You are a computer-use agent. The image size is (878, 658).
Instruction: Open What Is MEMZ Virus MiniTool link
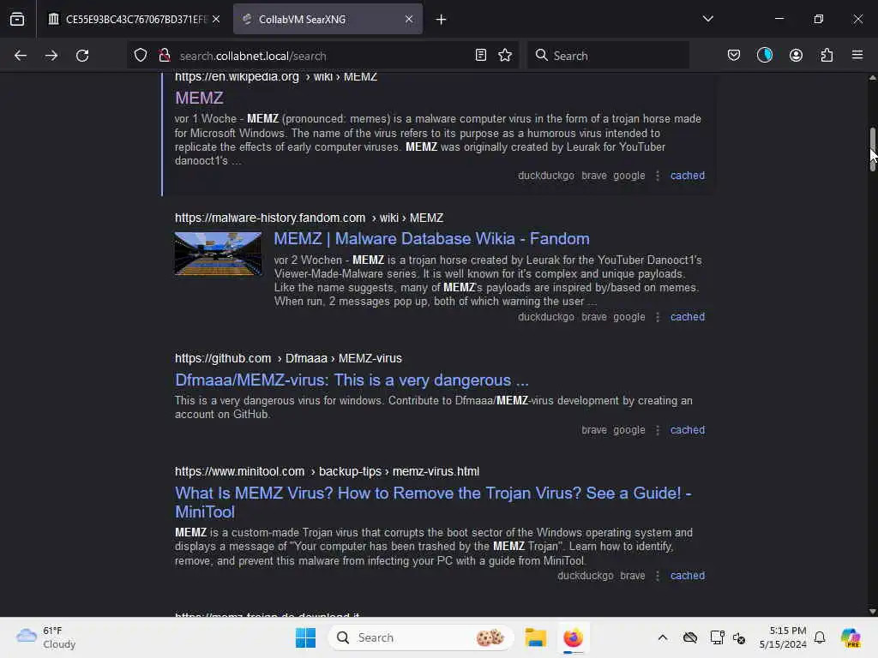(433, 502)
